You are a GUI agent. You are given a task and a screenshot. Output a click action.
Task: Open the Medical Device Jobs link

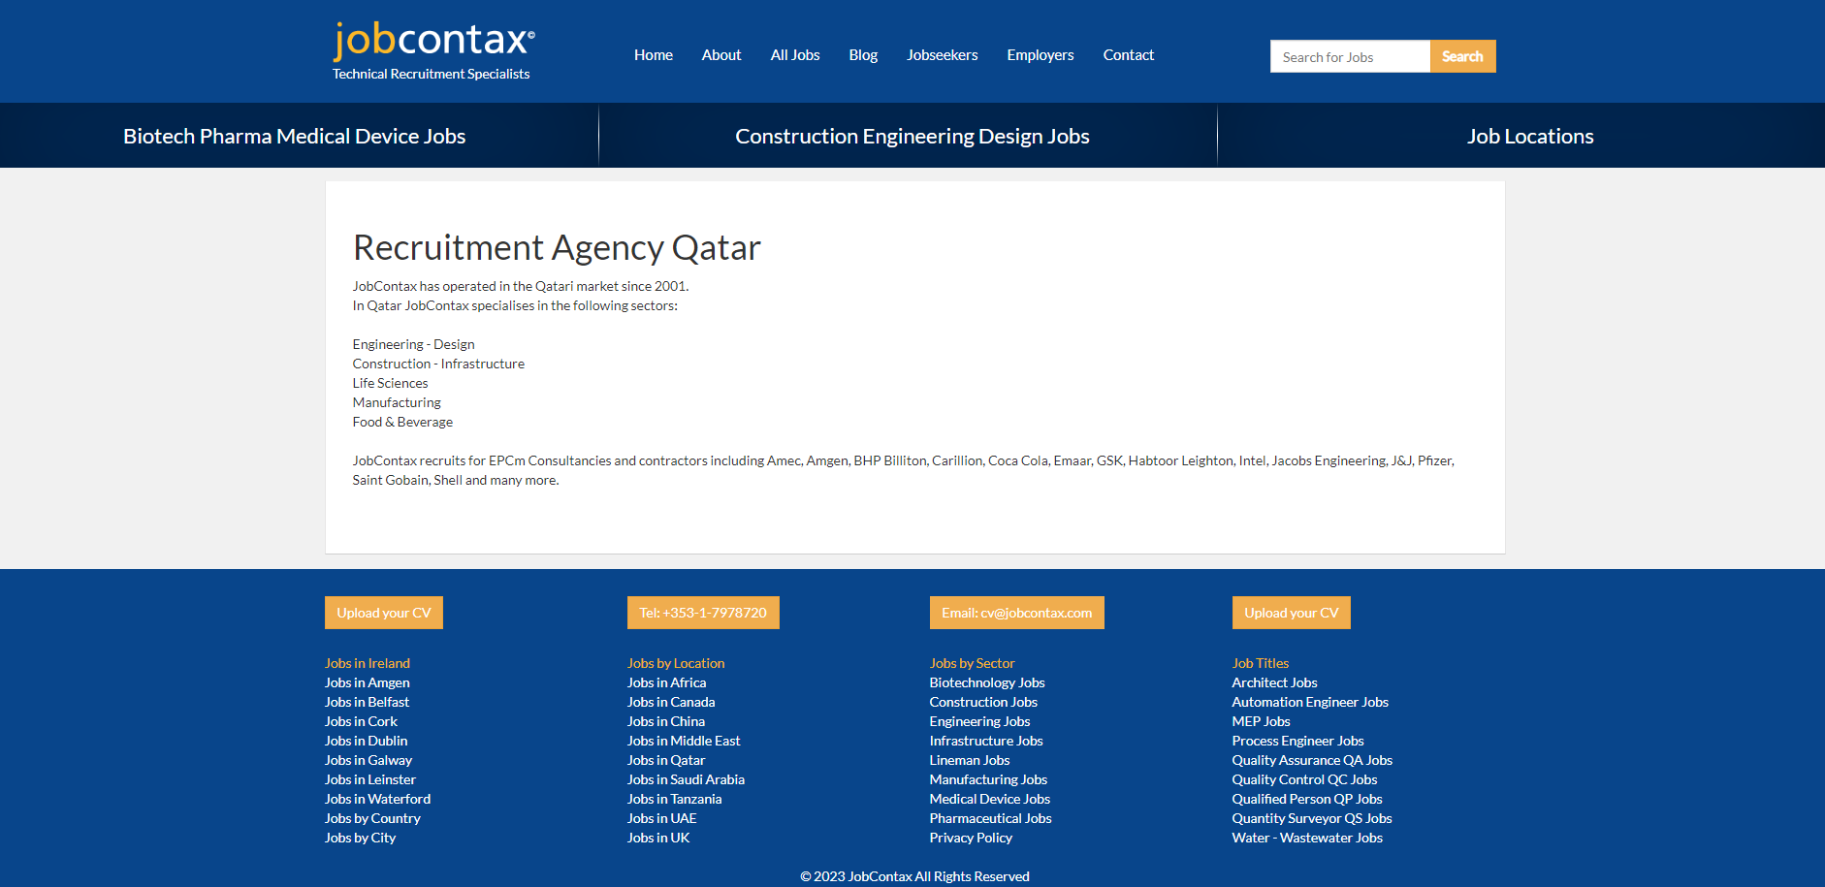(x=990, y=799)
